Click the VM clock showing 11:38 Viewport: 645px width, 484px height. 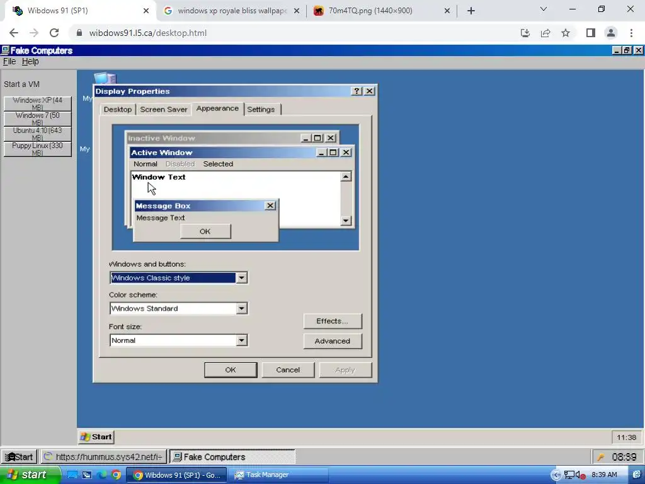click(626, 437)
